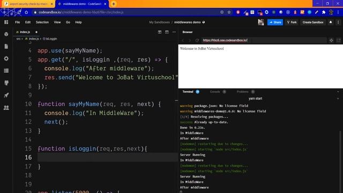The width and height of the screenshot is (343, 193).
Task: Click the yarn start terminal label
Action: [x=255, y=99]
